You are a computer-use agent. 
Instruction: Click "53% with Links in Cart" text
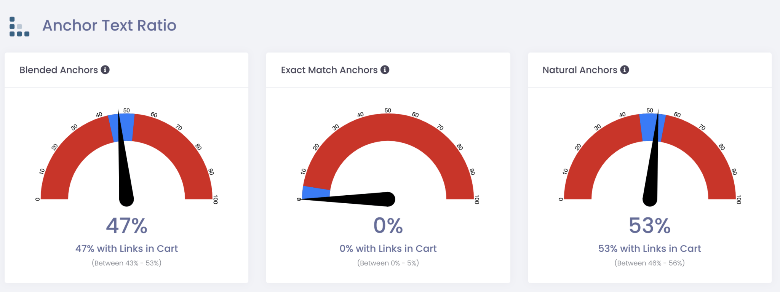(x=649, y=249)
